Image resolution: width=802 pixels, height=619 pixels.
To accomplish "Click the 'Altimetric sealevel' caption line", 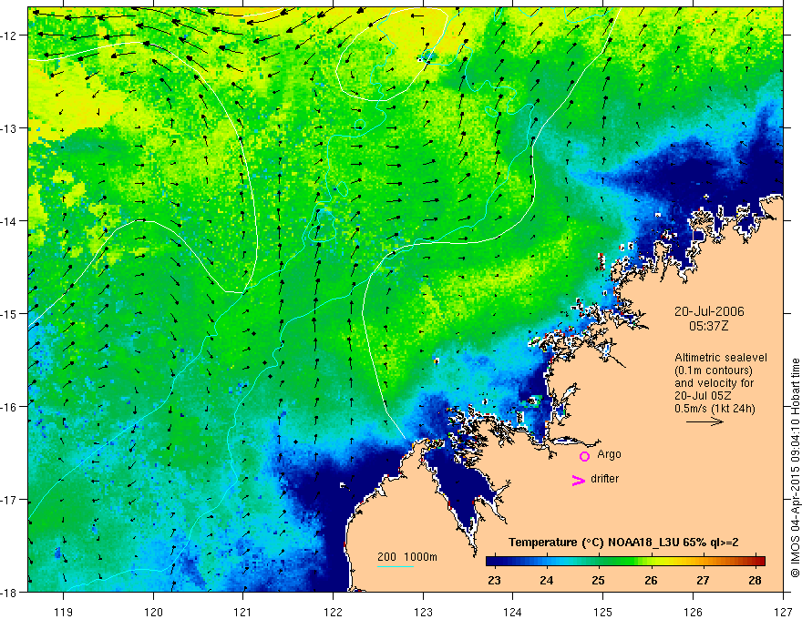I will [x=721, y=358].
